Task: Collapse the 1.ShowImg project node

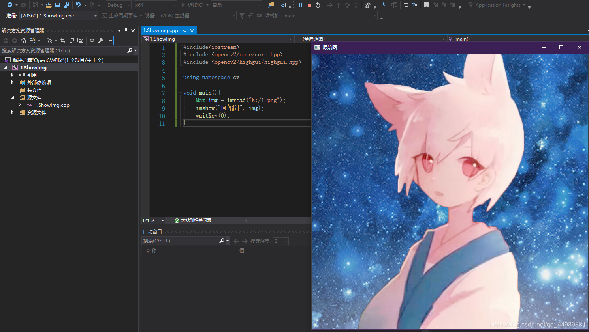Action: (x=6, y=67)
